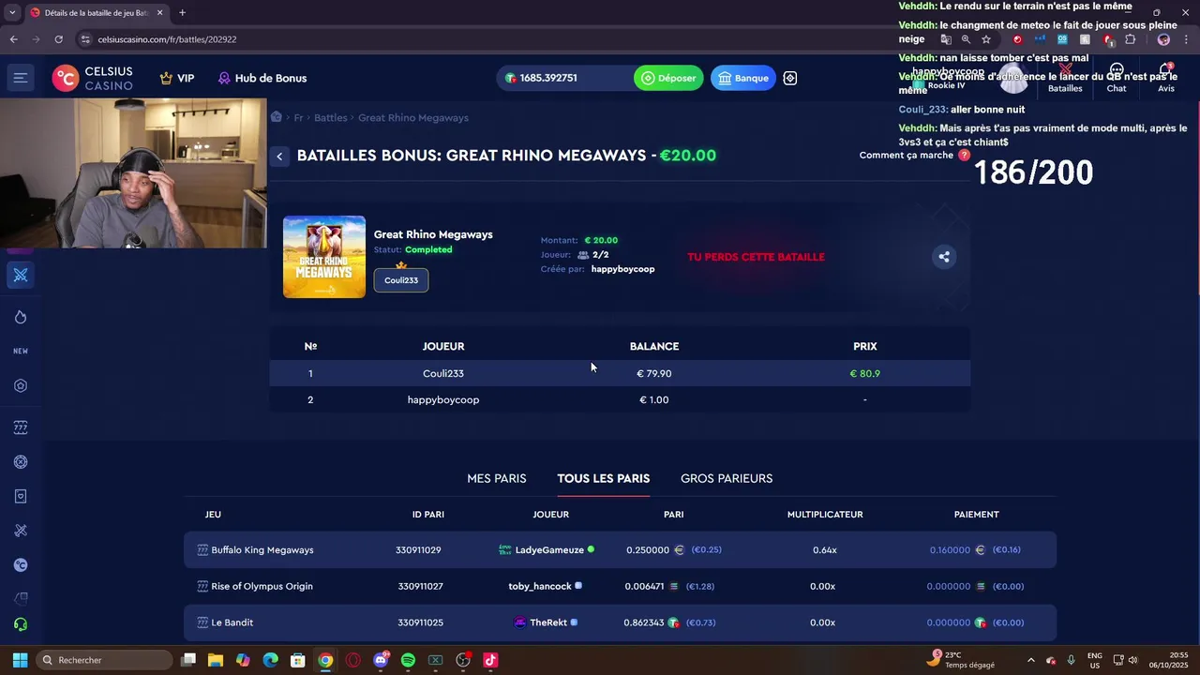Image resolution: width=1200 pixels, height=675 pixels.
Task: Open the Avis notifications bell
Action: coord(1166,78)
